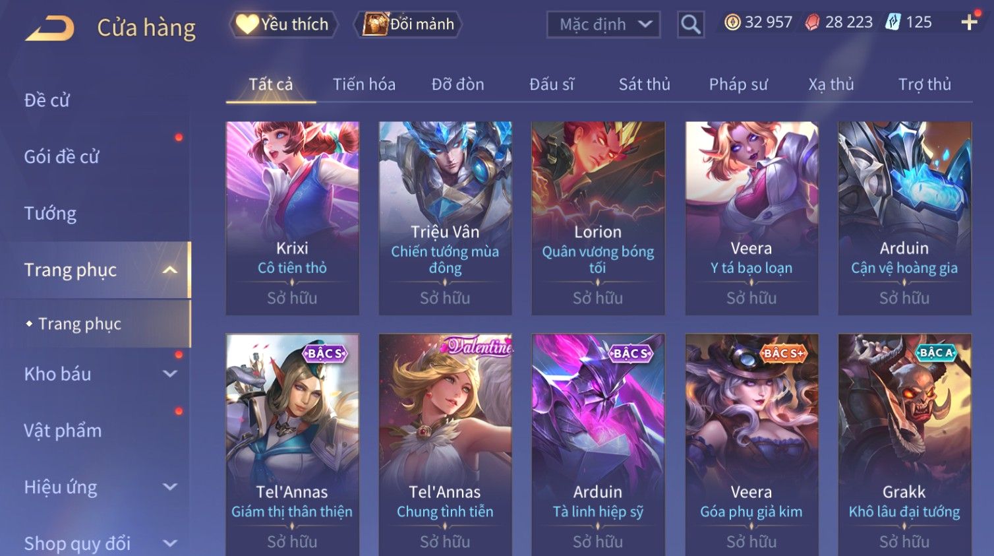Open Tướng in the sidebar
This screenshot has width=994, height=556.
click(x=51, y=214)
